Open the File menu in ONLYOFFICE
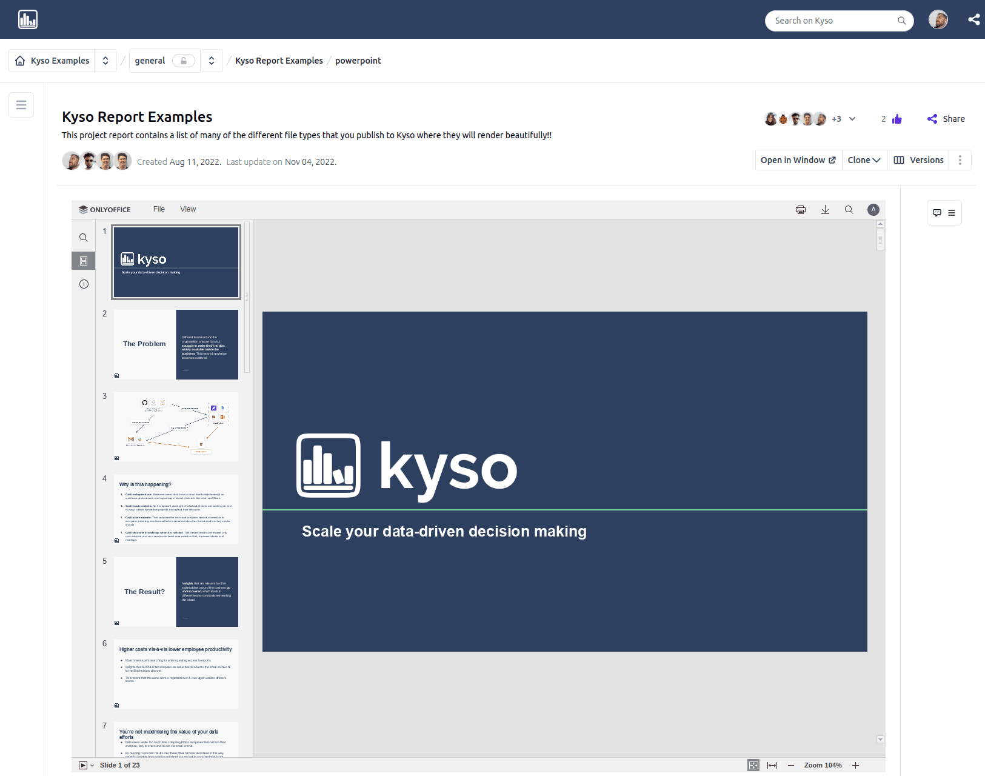 click(x=159, y=209)
